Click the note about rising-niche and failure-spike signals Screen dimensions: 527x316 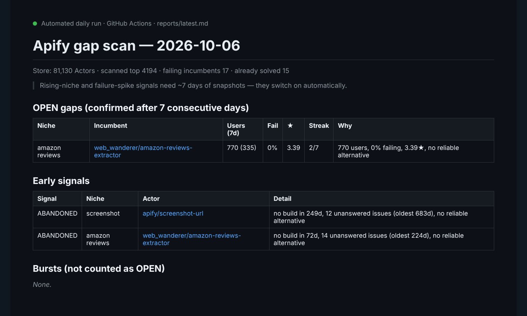tap(193, 85)
